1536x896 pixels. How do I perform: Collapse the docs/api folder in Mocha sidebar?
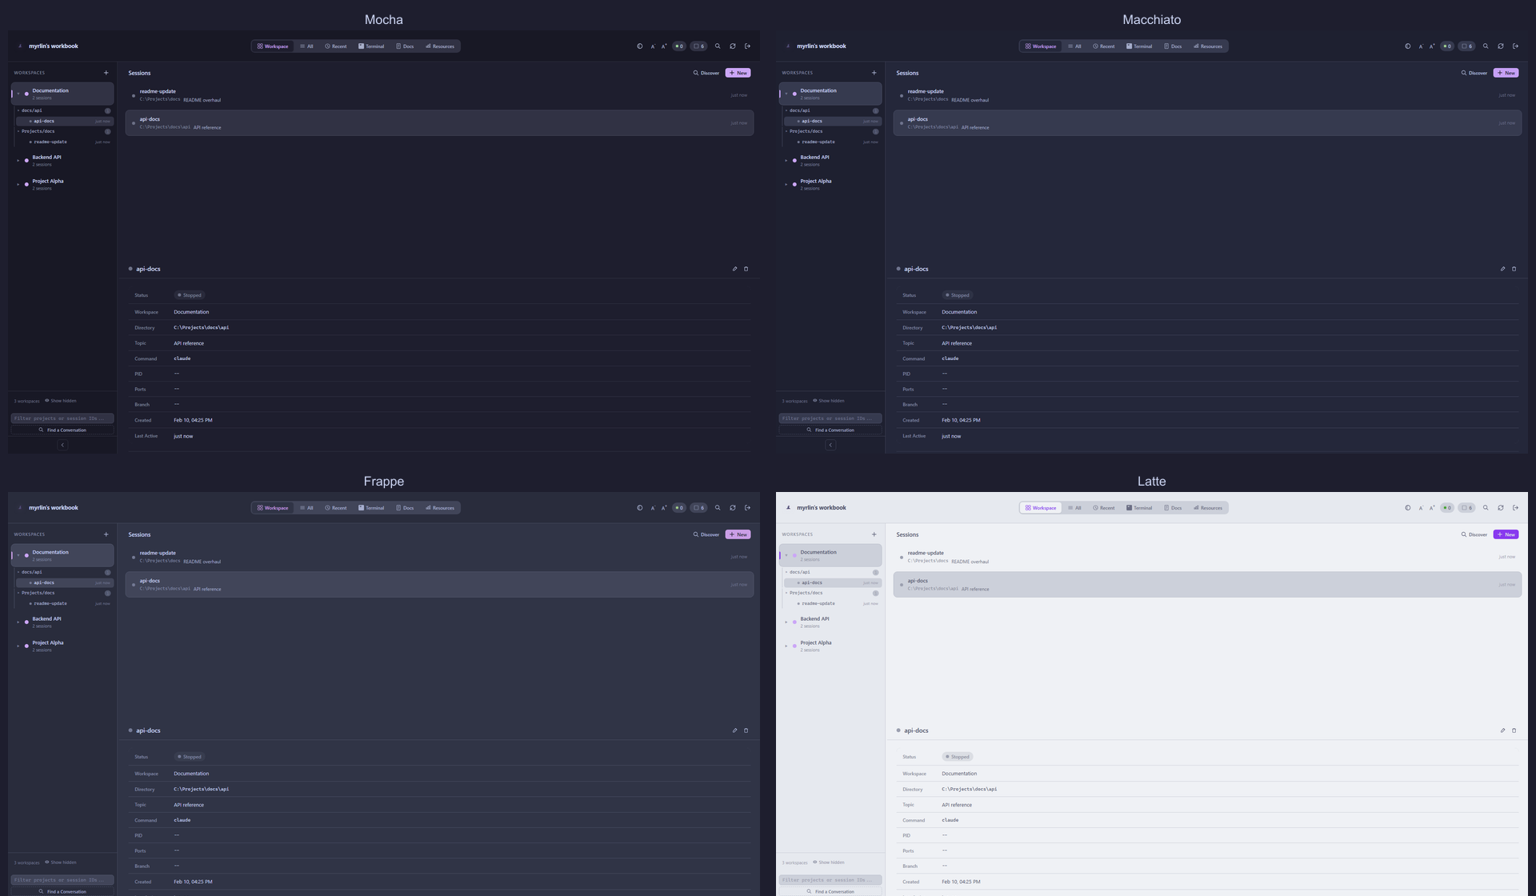pos(18,110)
